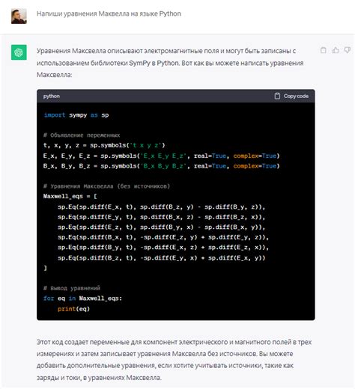Click the line defining t, x, y, z symbols

point(104,145)
